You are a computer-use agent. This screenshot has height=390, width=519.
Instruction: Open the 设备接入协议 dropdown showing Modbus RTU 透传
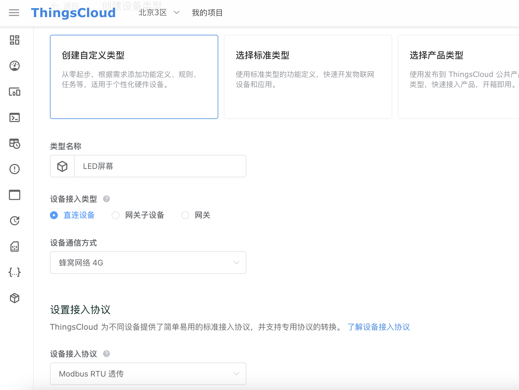coord(148,374)
